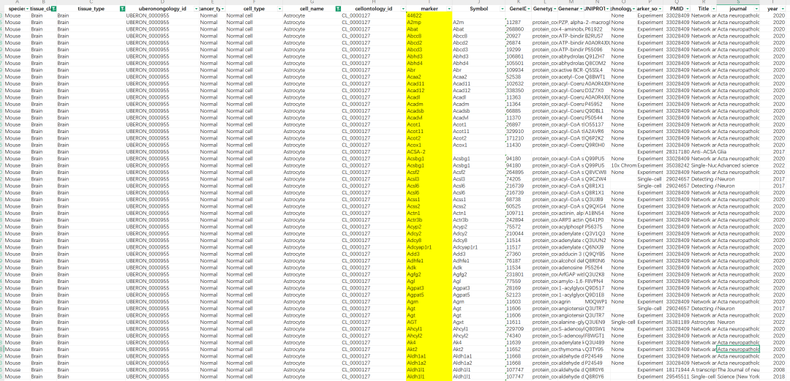Select the technology cell '10x Chrom'
Image resolution: width=790 pixels, height=381 pixels.
pos(622,165)
